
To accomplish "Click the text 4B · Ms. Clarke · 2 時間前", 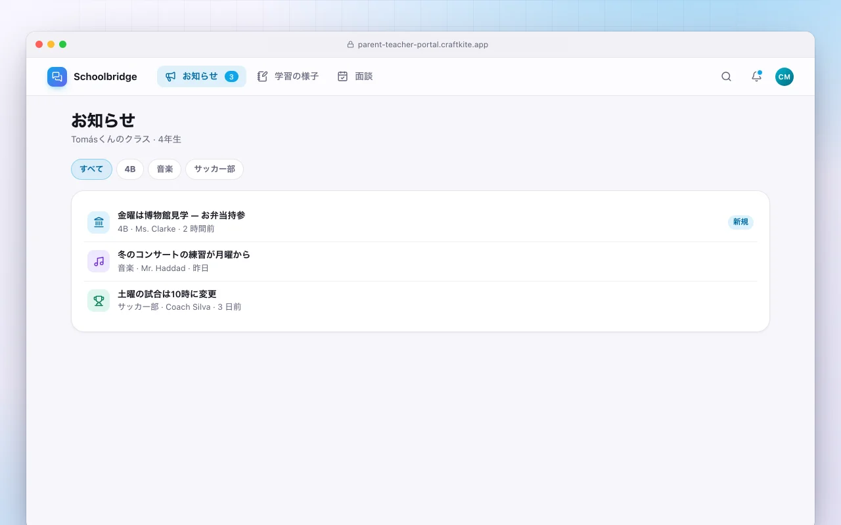I will click(x=166, y=229).
